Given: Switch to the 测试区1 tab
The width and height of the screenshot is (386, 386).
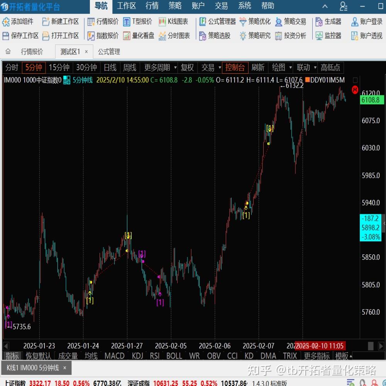Looking at the screenshot, I should [x=69, y=51].
